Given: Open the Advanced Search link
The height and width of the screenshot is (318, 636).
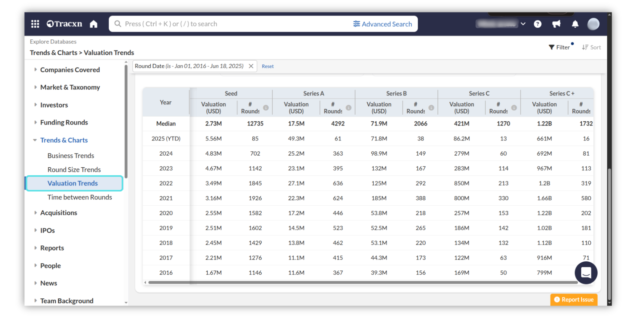Looking at the screenshot, I should pos(383,24).
